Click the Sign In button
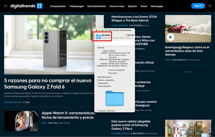The image size is (215, 137). coord(198,6)
